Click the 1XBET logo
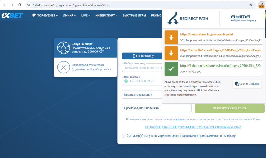Viewport: 266px width, 158px height. point(12,16)
